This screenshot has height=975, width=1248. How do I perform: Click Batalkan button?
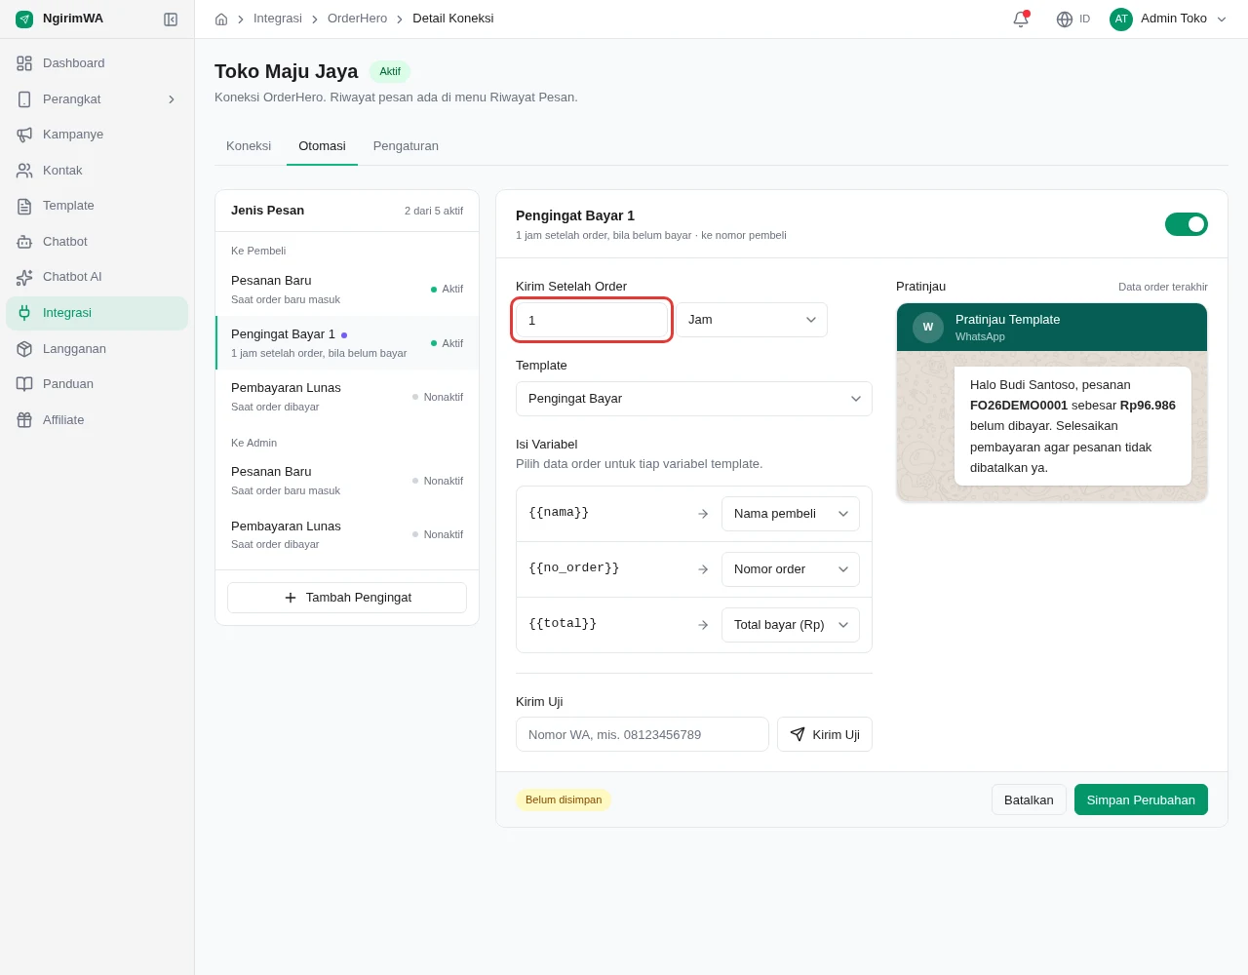point(1029,799)
